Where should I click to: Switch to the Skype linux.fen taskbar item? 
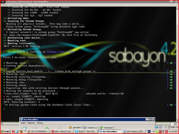(86, 132)
